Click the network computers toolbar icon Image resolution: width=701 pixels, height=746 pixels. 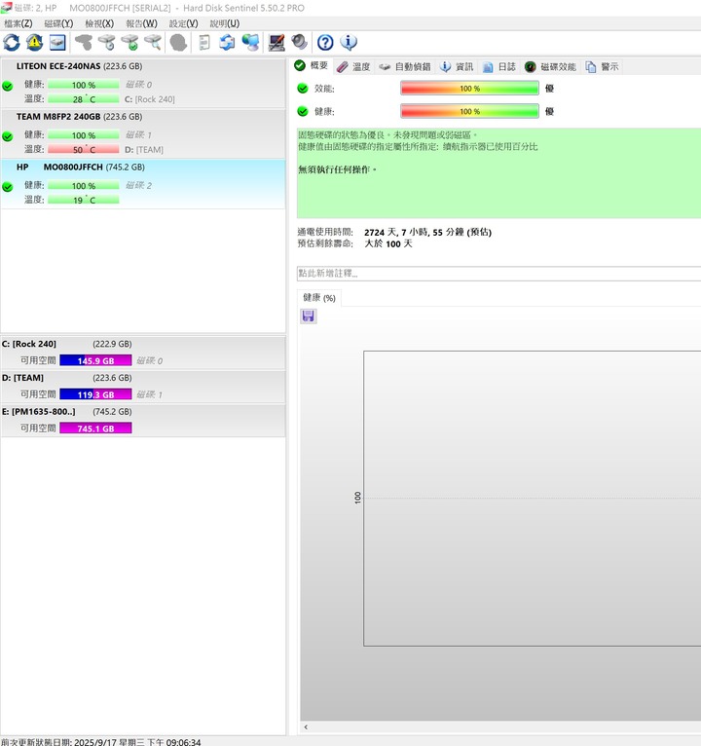250,42
